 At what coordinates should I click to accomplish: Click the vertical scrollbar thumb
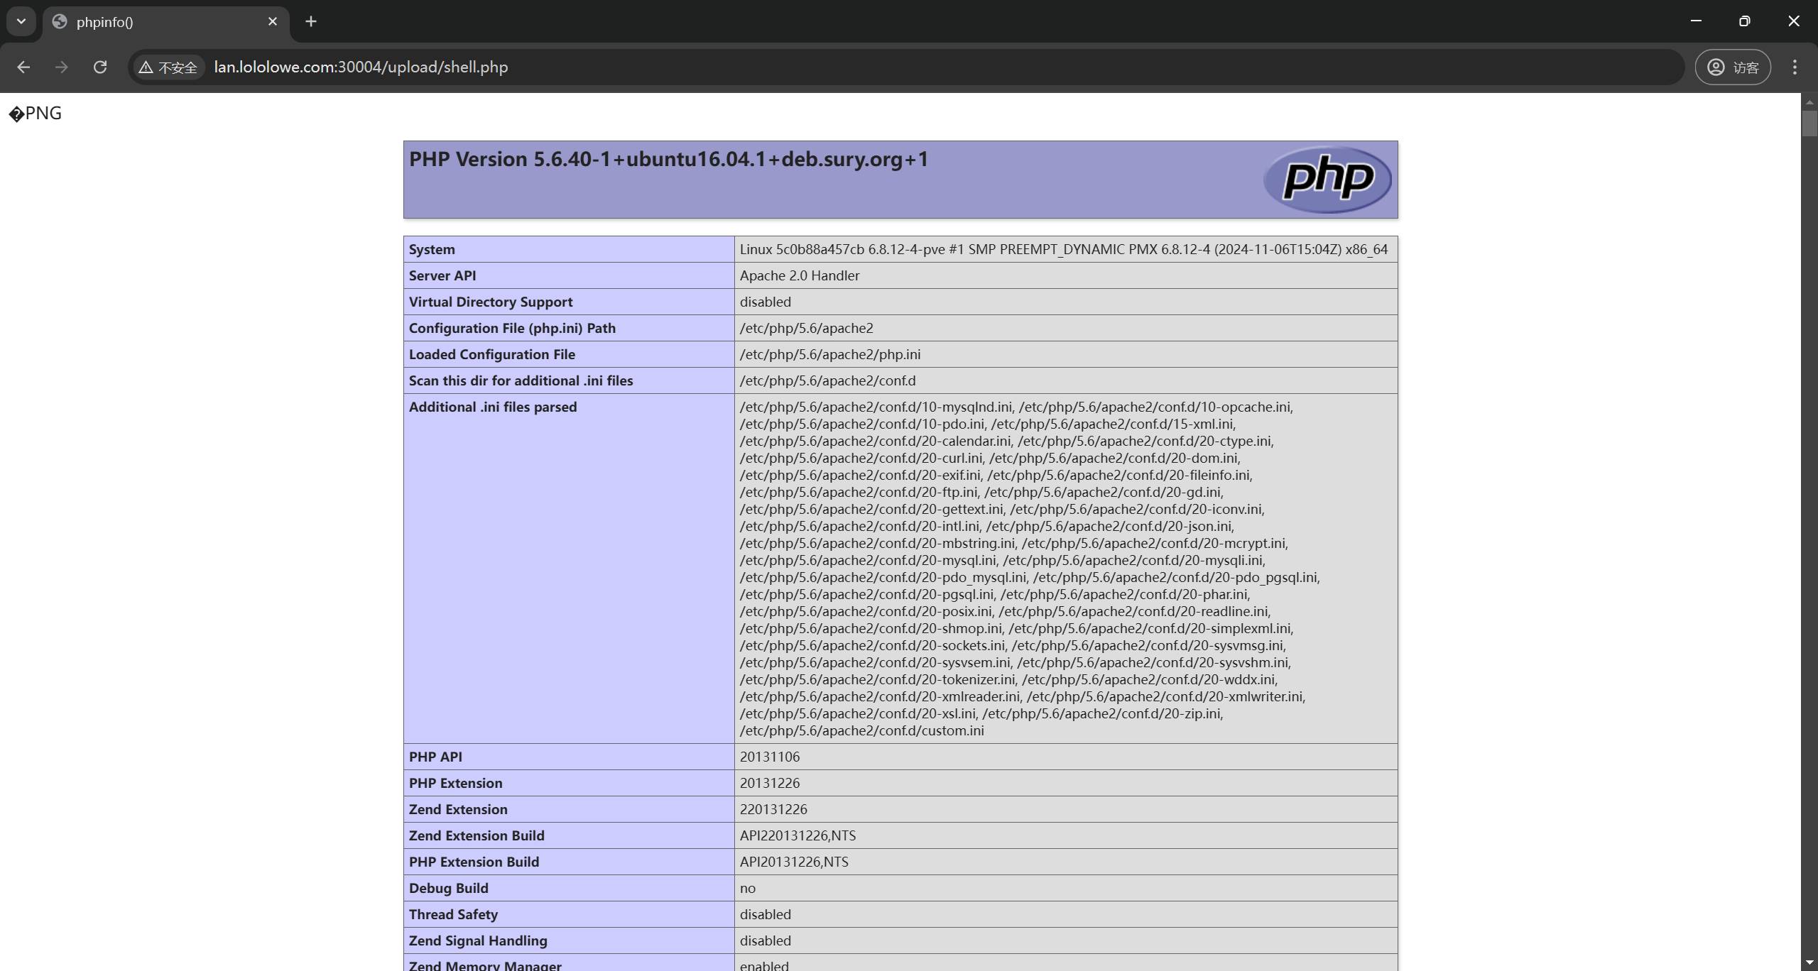[1809, 124]
